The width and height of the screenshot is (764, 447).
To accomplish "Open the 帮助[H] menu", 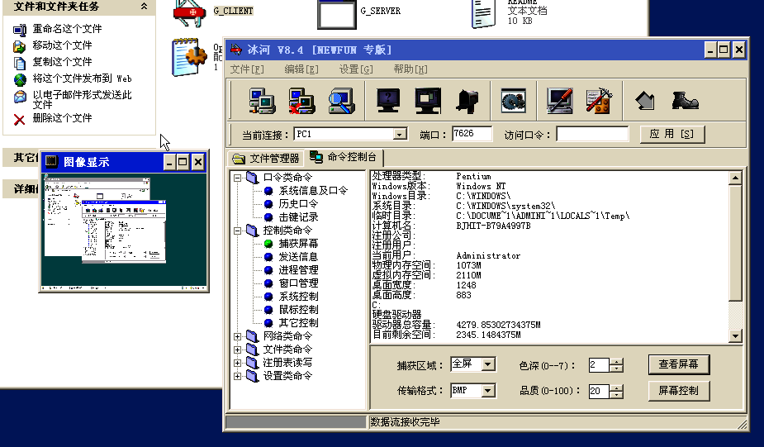I will (x=410, y=69).
